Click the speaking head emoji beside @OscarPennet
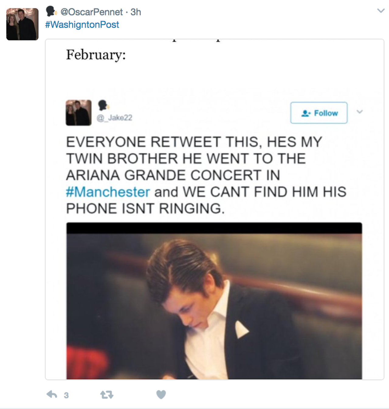The image size is (389, 409). [x=51, y=12]
